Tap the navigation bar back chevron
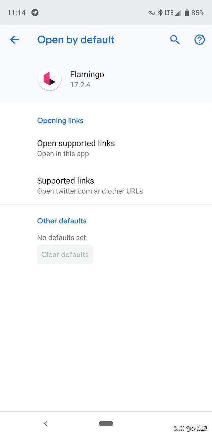Image resolution: width=212 pixels, height=436 pixels. [x=46, y=423]
